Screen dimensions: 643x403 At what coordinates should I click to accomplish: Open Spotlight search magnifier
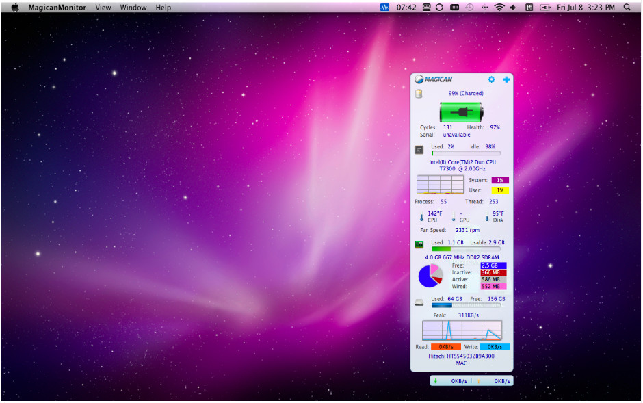627,8
